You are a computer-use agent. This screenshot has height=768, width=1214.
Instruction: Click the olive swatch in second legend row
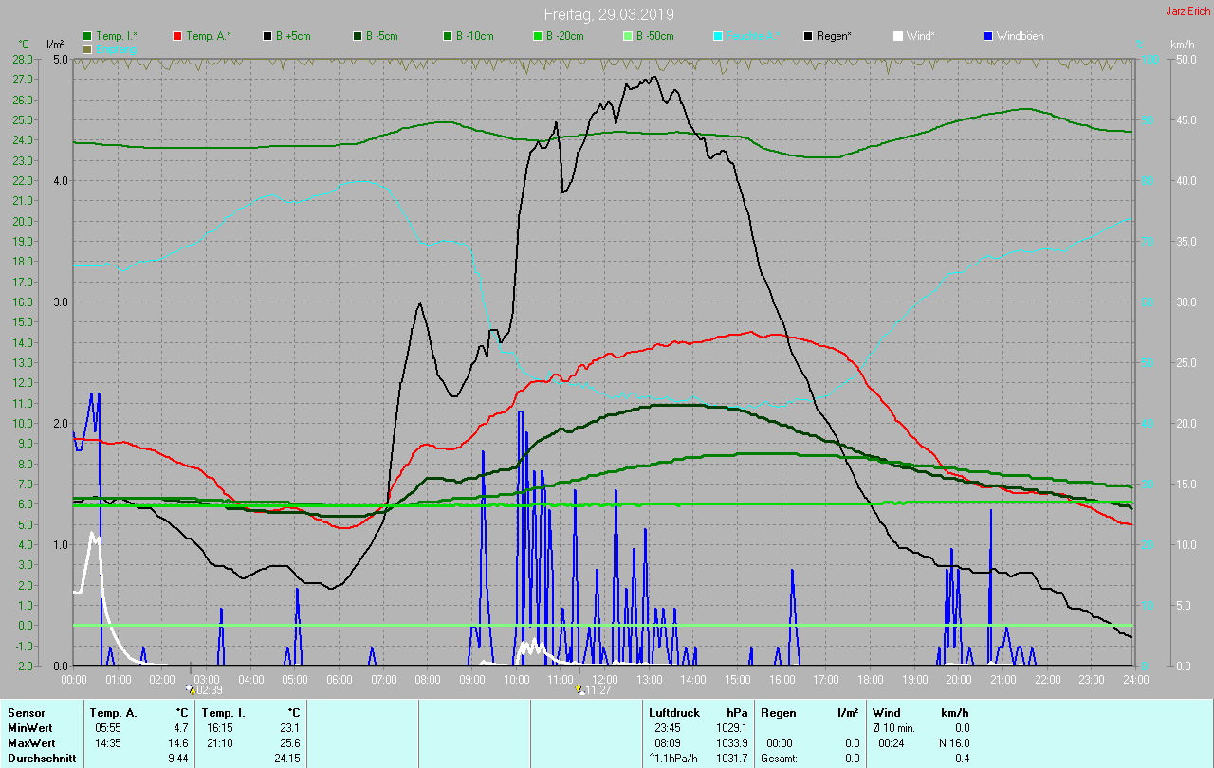[87, 48]
